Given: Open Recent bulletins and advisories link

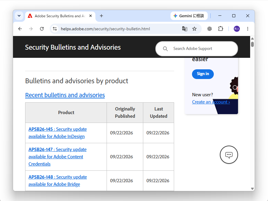Looking at the screenshot, I should pyautogui.click(x=65, y=95).
